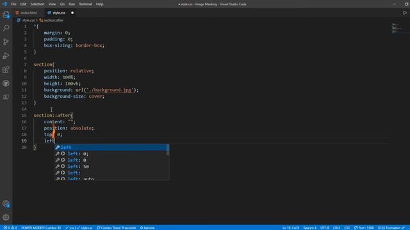Click the 'content: "";' line
The image size is (410, 230).
60,122
